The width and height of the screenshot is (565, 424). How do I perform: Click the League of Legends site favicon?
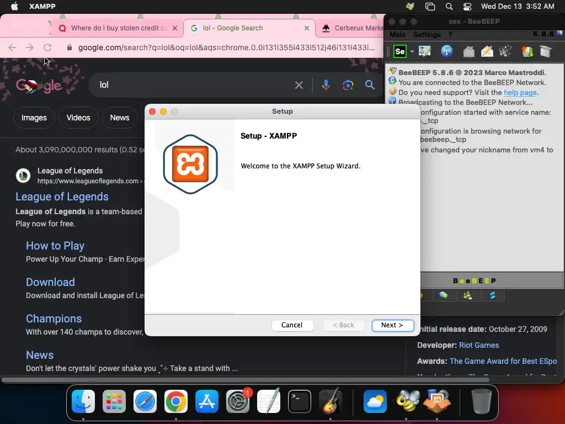click(23, 176)
